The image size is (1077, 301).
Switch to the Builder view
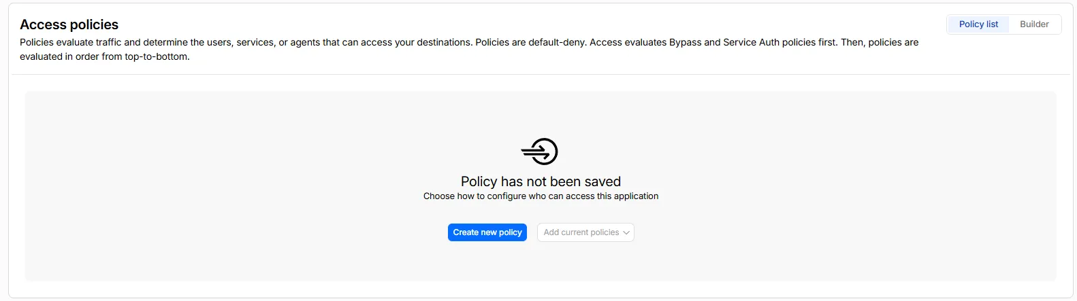point(1034,24)
